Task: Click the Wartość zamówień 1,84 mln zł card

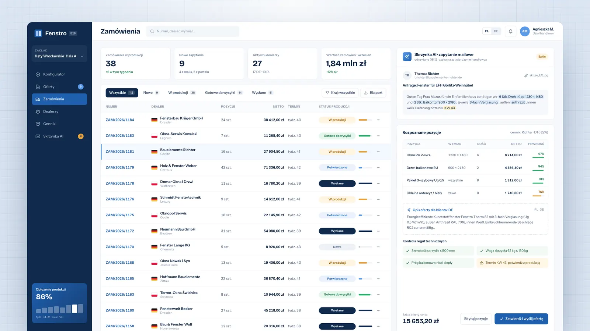Action: pos(356,64)
